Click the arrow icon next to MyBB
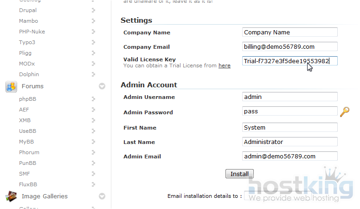This screenshot has height=209, width=360. (93, 142)
